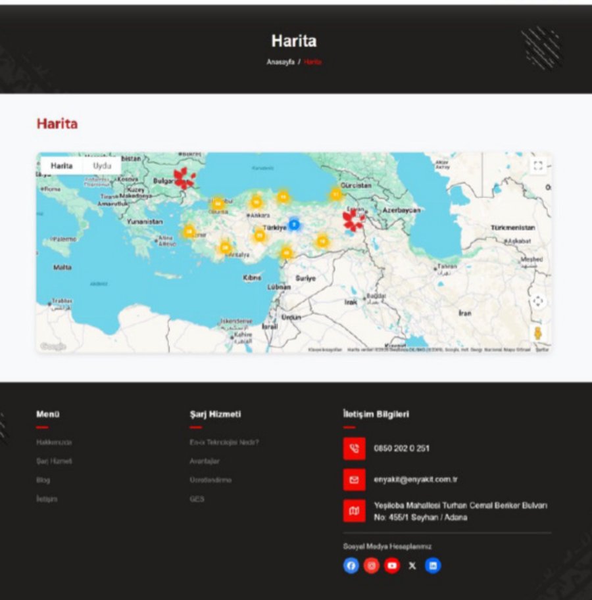
Task: Open the yellow cluster marker over Istanbul
Action: [x=218, y=204]
